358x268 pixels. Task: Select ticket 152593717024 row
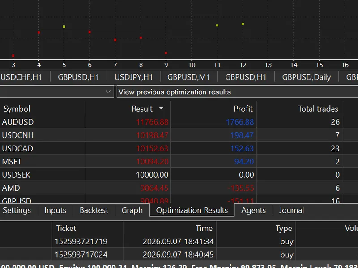179,255
